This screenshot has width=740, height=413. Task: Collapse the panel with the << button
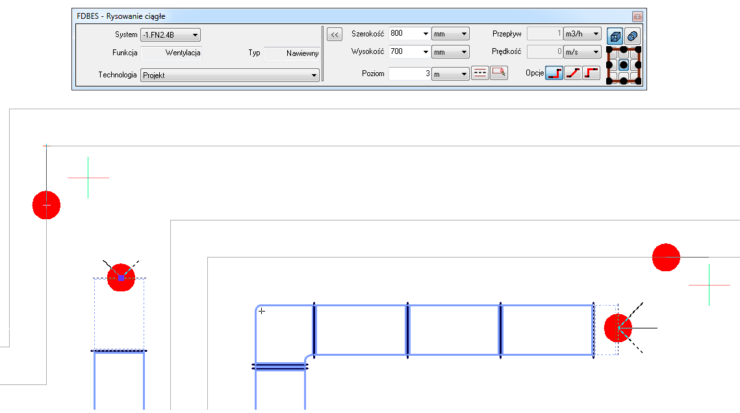335,34
